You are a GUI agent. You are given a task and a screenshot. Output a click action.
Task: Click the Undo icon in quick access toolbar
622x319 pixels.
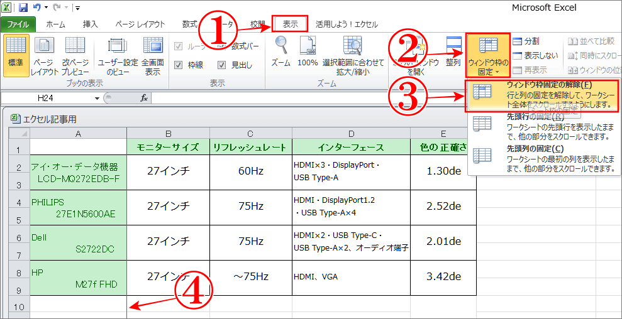tap(38, 7)
